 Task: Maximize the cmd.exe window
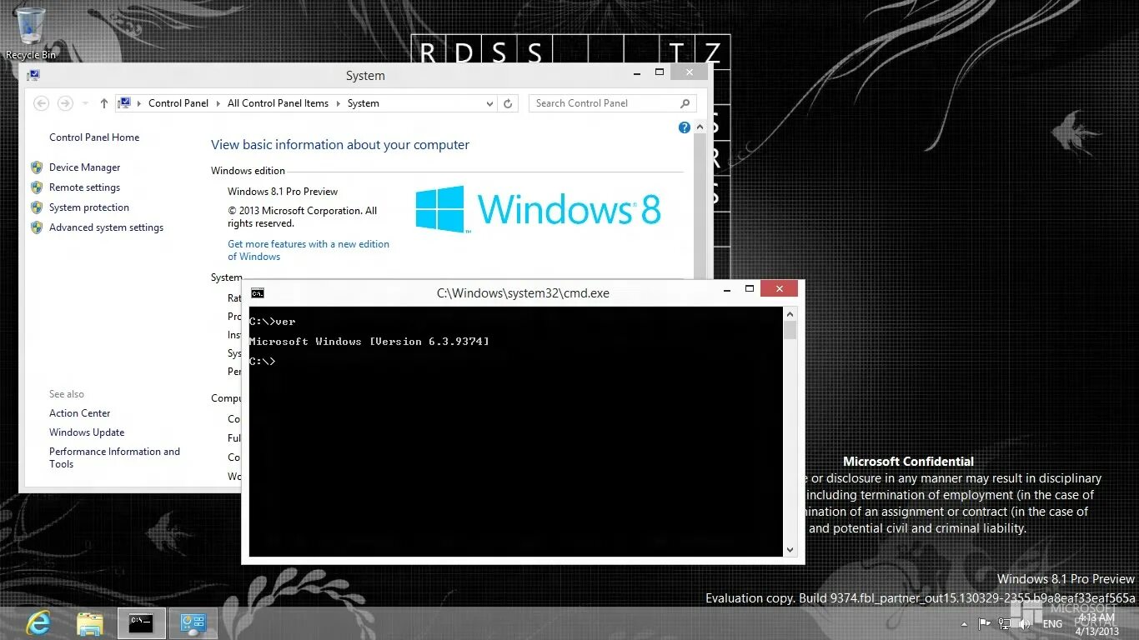pyautogui.click(x=749, y=288)
